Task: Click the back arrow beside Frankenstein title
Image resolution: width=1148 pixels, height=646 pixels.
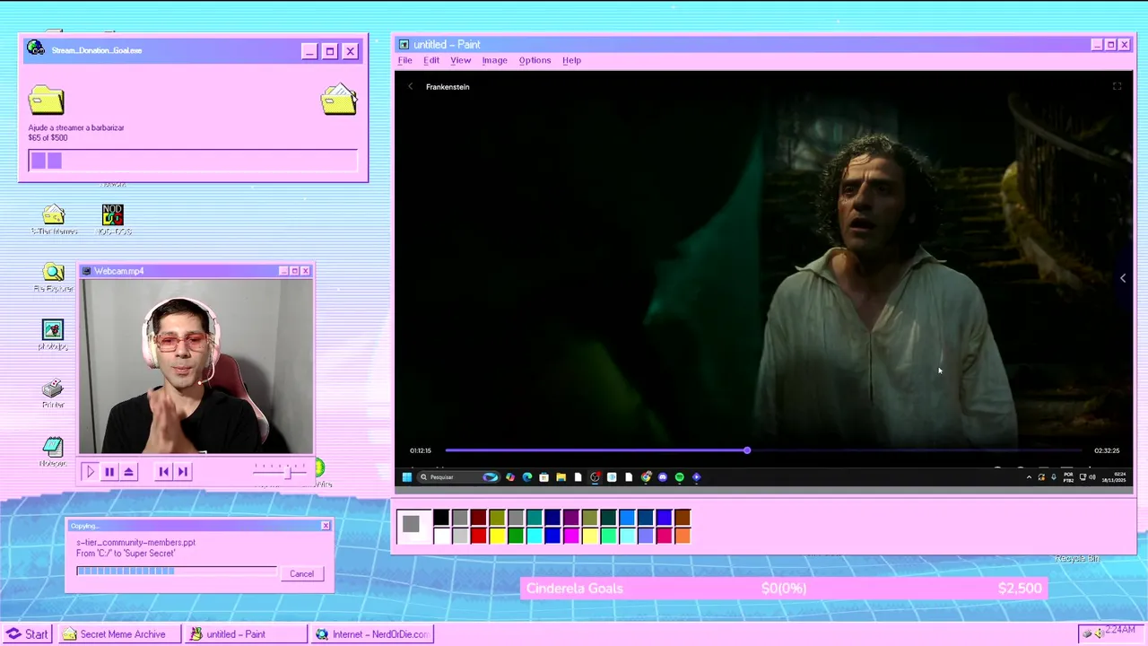Action: (410, 86)
